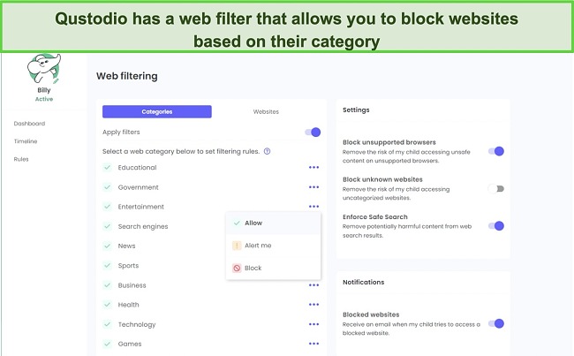Click the green check icon next to Health
The width and height of the screenshot is (574, 356).
[x=107, y=305]
